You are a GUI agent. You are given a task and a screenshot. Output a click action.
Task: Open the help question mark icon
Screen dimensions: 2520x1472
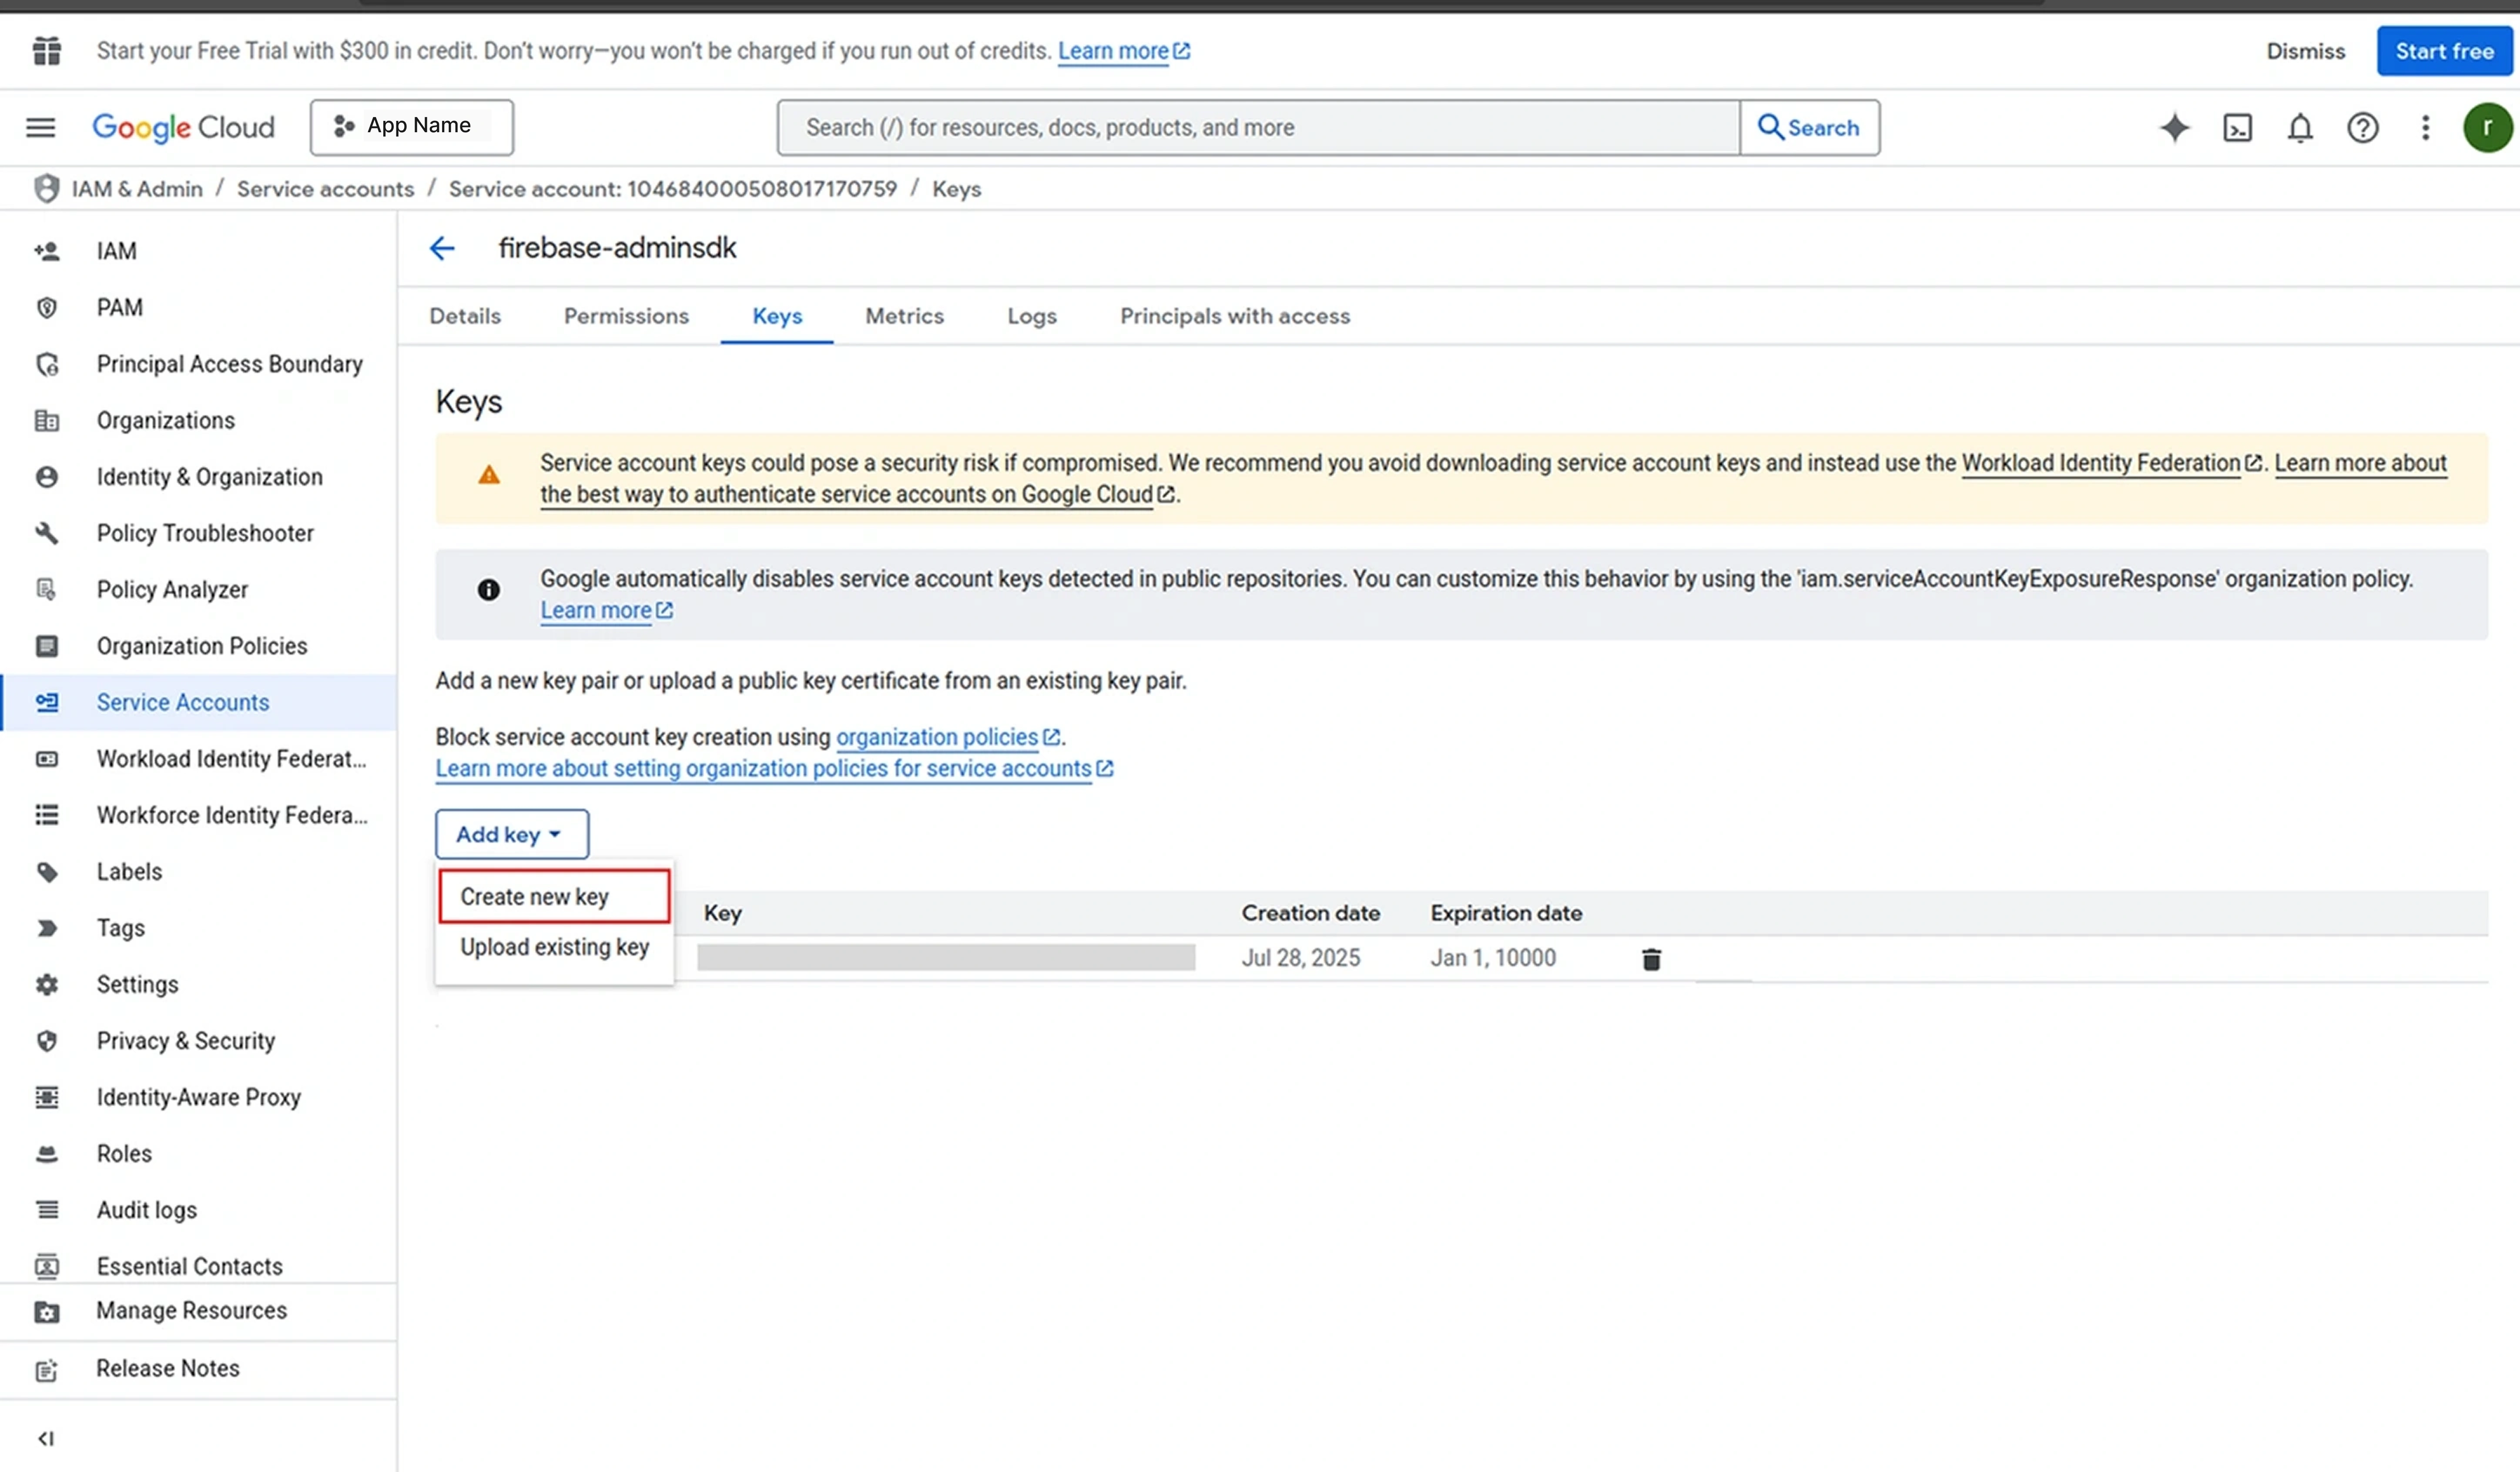(x=2362, y=127)
